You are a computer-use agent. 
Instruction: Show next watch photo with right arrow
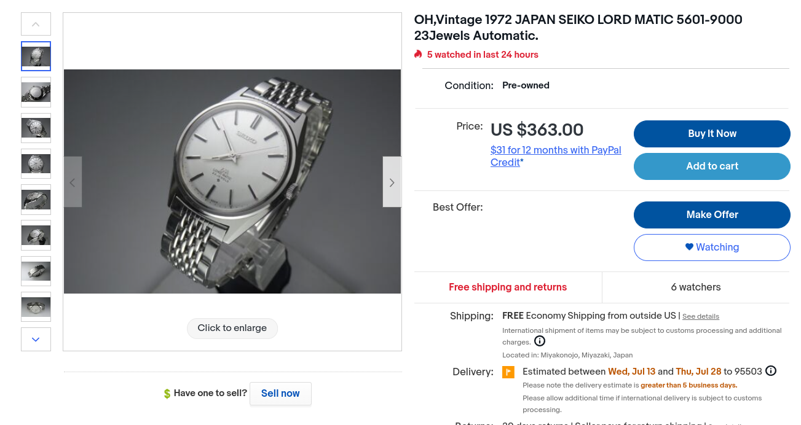click(392, 182)
